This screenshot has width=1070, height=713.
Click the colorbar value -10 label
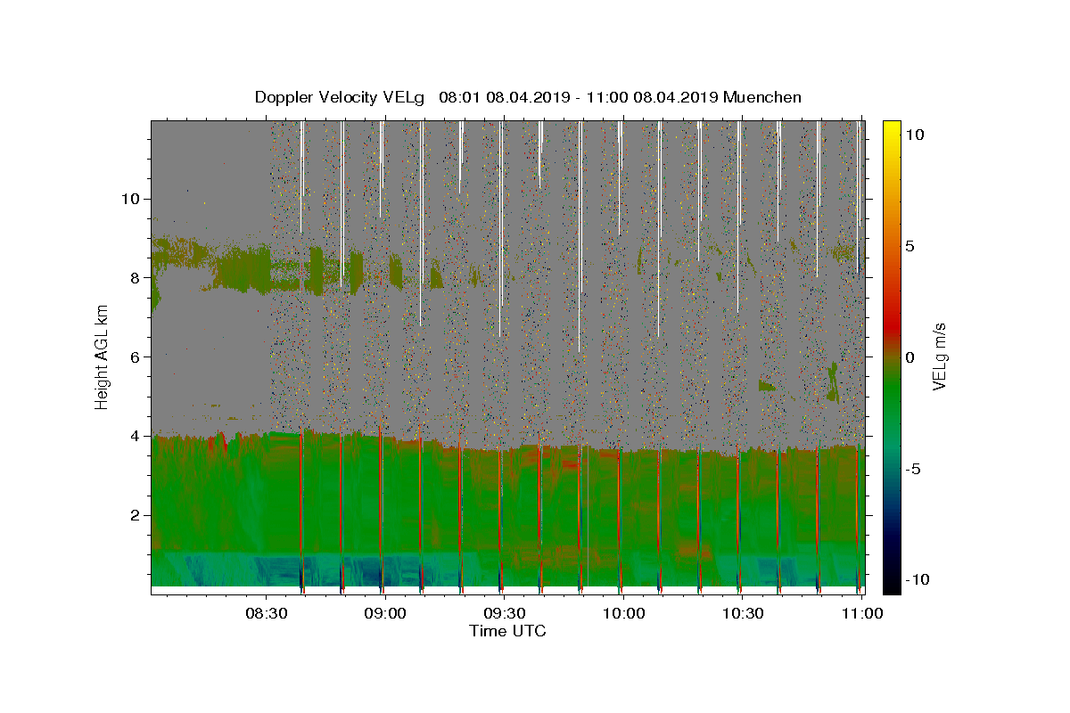click(917, 579)
